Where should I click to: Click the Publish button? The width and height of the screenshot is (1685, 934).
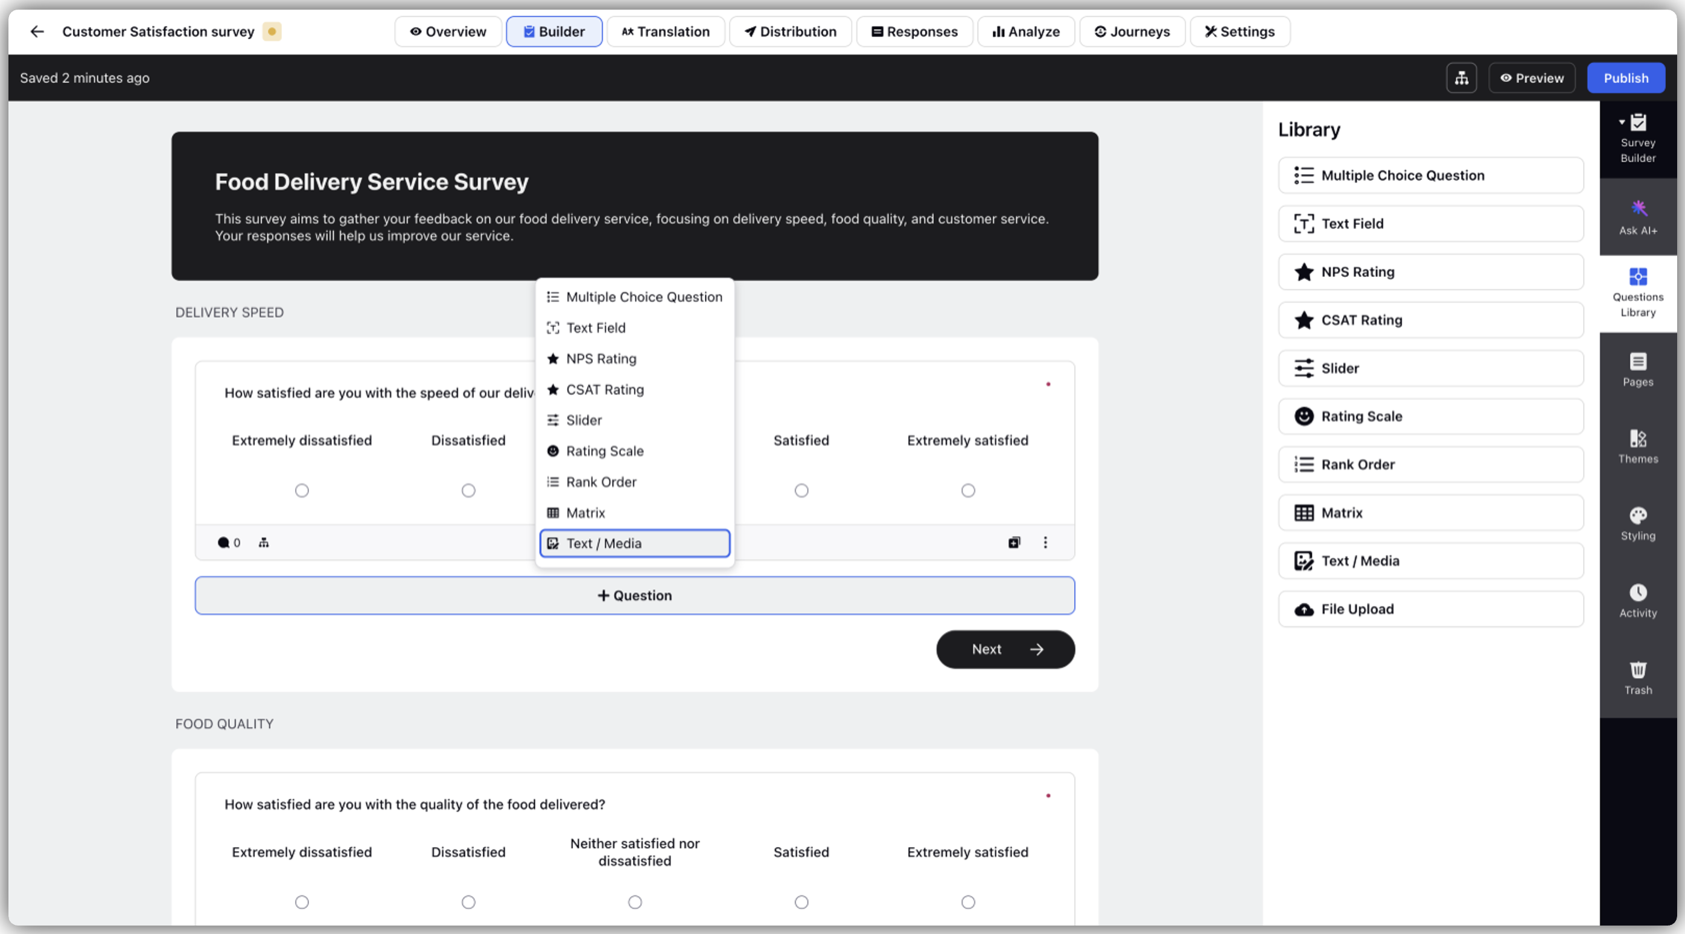1625,78
